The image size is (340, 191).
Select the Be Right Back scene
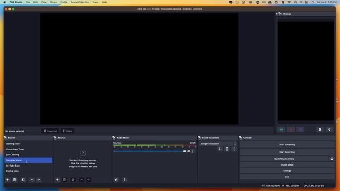coord(28,166)
